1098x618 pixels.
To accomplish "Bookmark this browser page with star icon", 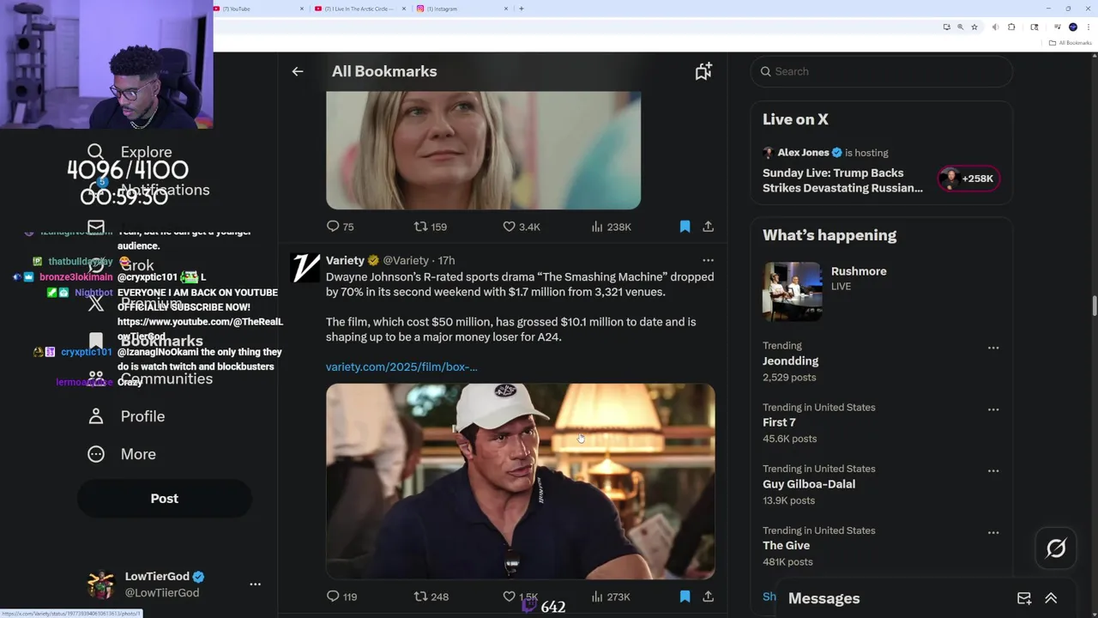I will tap(974, 27).
